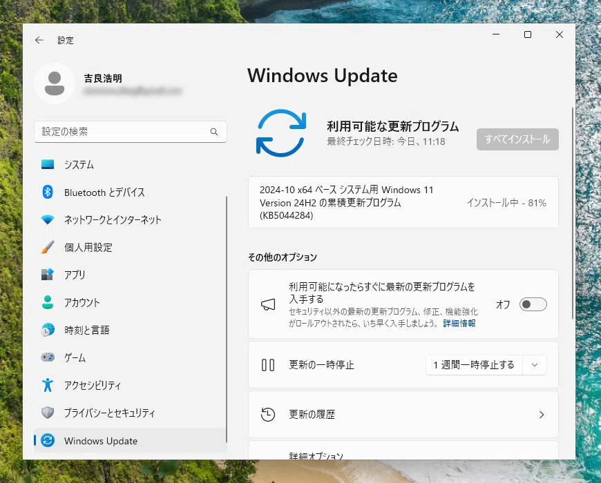The width and height of the screenshot is (601, 483).
Task: Toggle 利用可能になったらすぐに最新の更新プログラムを入手する switch
Action: (x=533, y=304)
